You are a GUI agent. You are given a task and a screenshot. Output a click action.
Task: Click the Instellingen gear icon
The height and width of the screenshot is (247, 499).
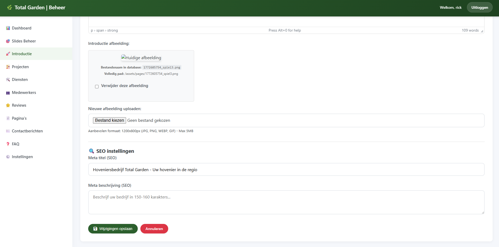coord(8,157)
